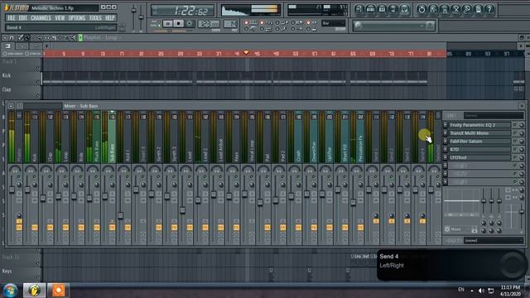Click the record transport button
This screenshot has width=530, height=298.
(x=190, y=24)
